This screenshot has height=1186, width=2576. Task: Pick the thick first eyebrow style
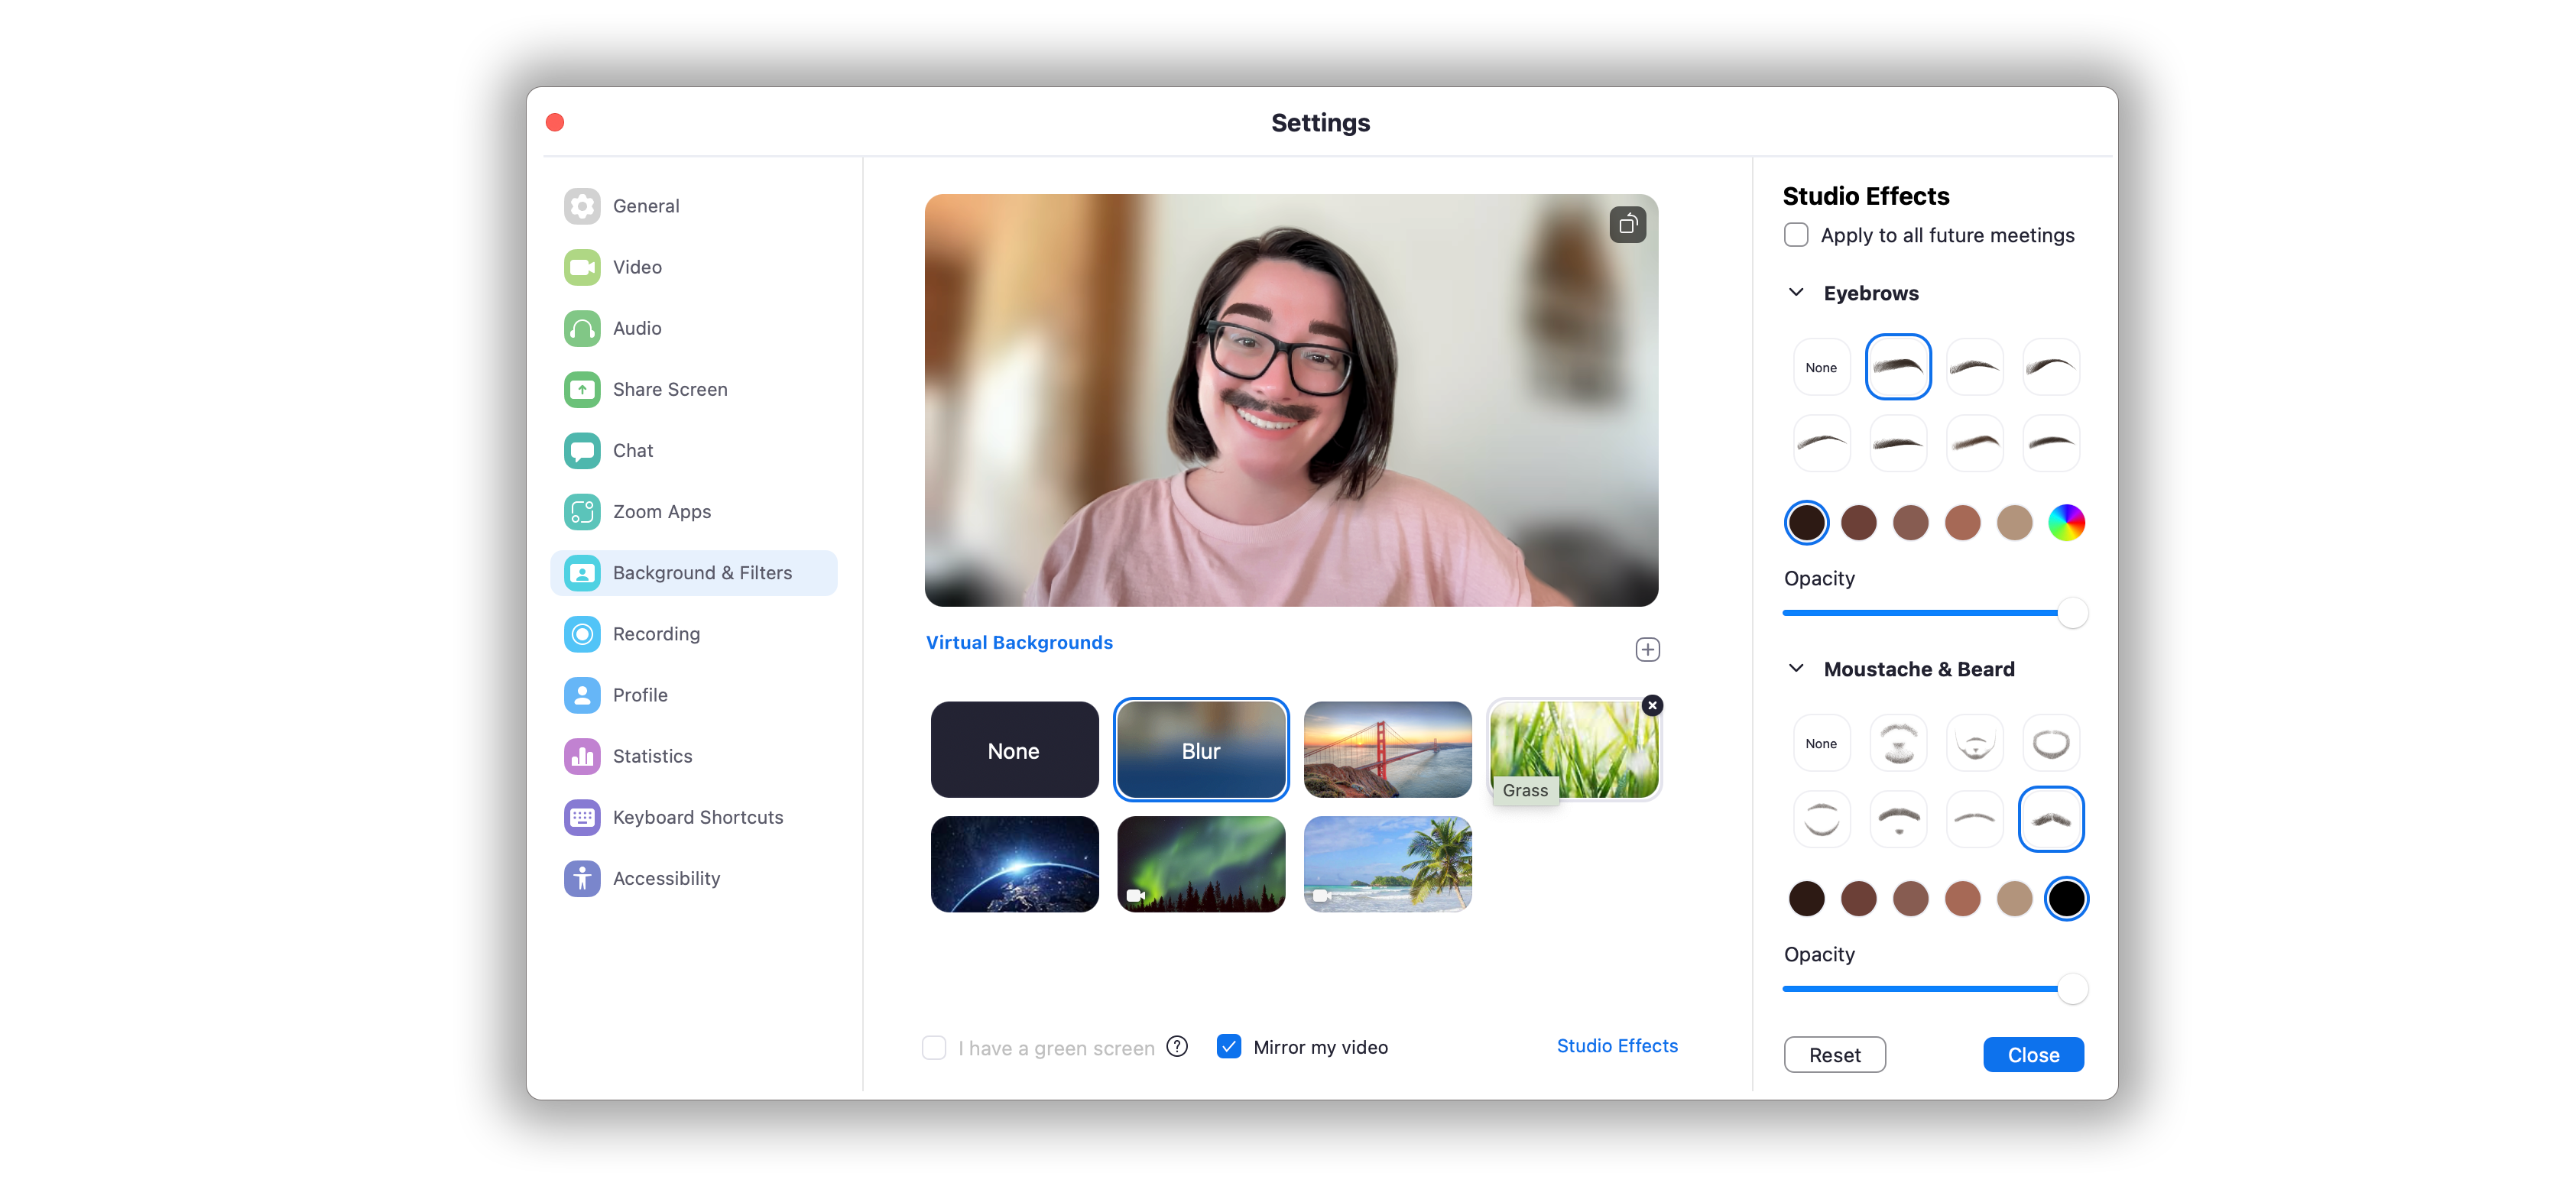tap(1897, 367)
